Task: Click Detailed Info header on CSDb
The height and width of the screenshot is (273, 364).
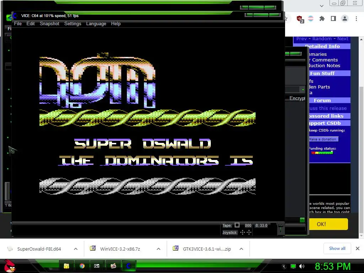Action: pos(322,47)
